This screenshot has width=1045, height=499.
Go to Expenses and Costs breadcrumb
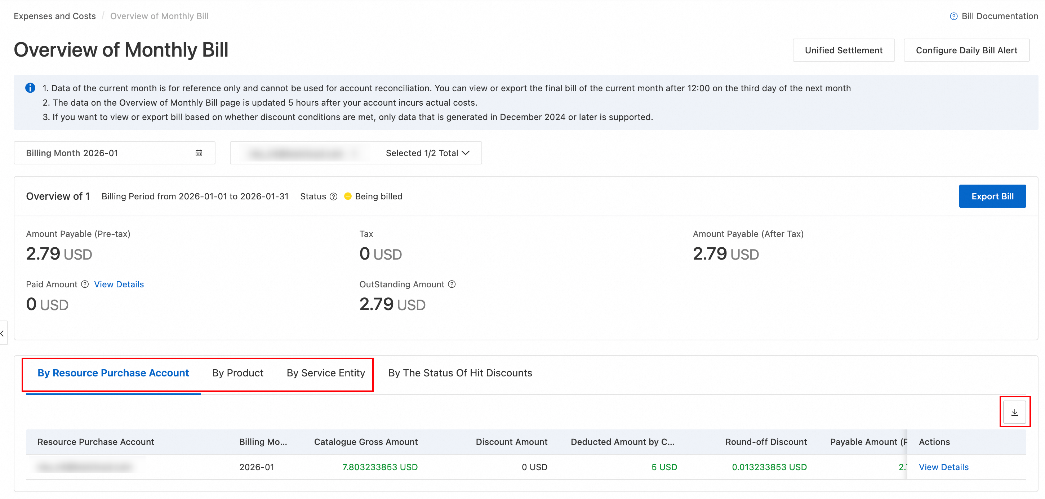click(55, 16)
